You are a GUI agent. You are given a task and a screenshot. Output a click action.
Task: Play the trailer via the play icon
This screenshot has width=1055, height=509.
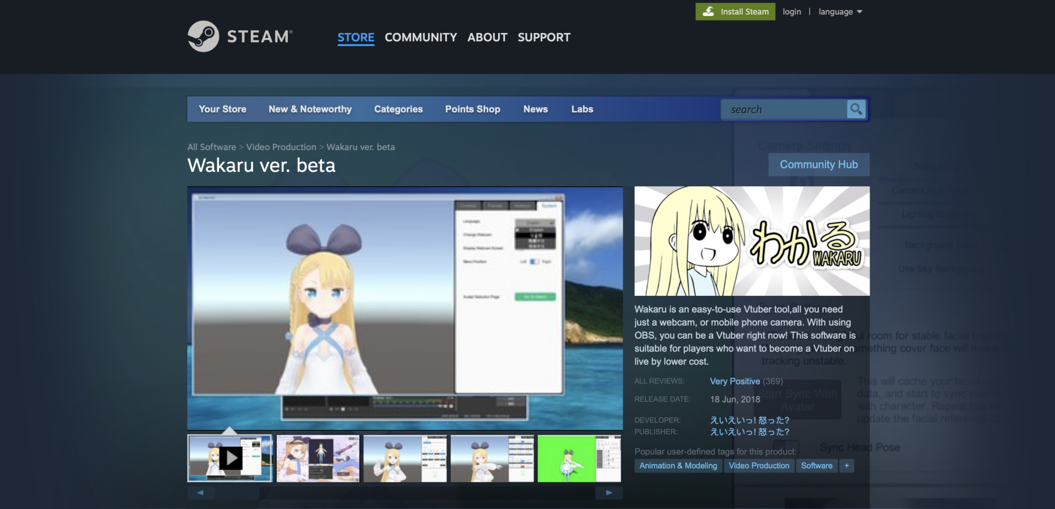coord(231,458)
